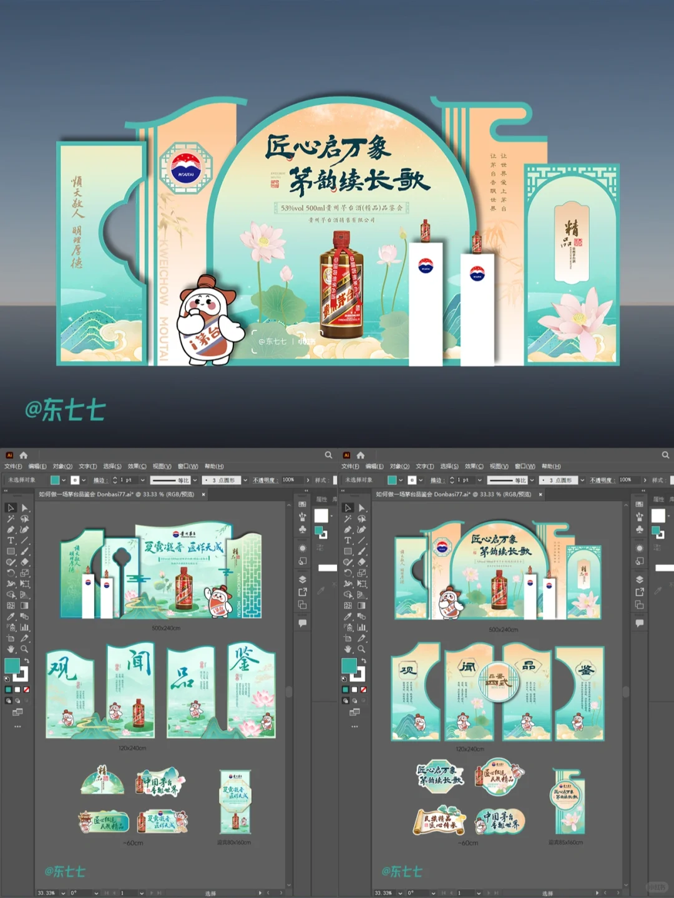Select the Free Transform tool in right window
Image resolution: width=674 pixels, height=898 pixels.
click(x=362, y=584)
